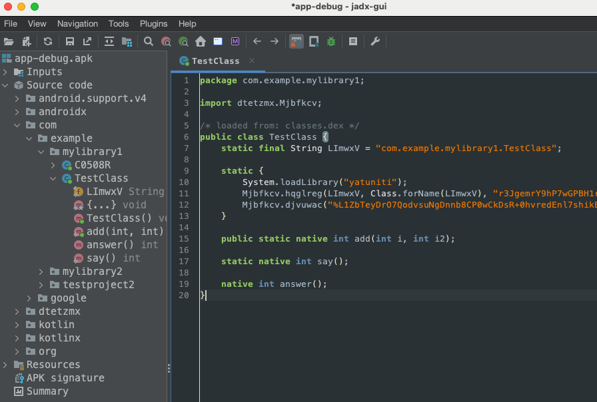This screenshot has height=402, width=597.
Task: Expand the dtetzmx package
Action: pyautogui.click(x=17, y=311)
